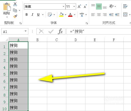
Task: Select column F header
Action: pos(114,40)
